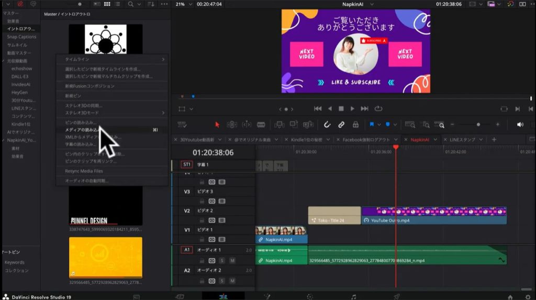The width and height of the screenshot is (536, 300).
Task: Lock the ビデオ 1 track
Action: [202, 240]
